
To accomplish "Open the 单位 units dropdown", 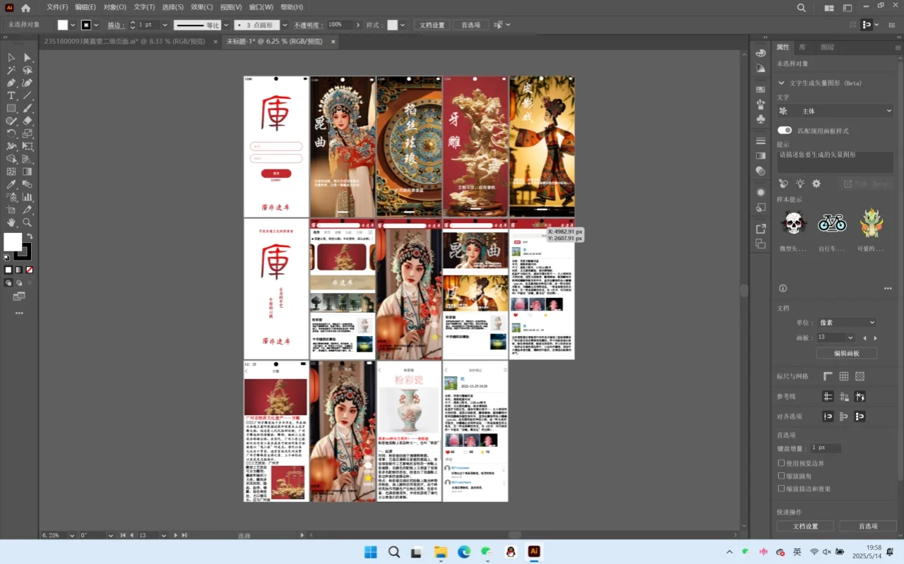I will tap(846, 323).
